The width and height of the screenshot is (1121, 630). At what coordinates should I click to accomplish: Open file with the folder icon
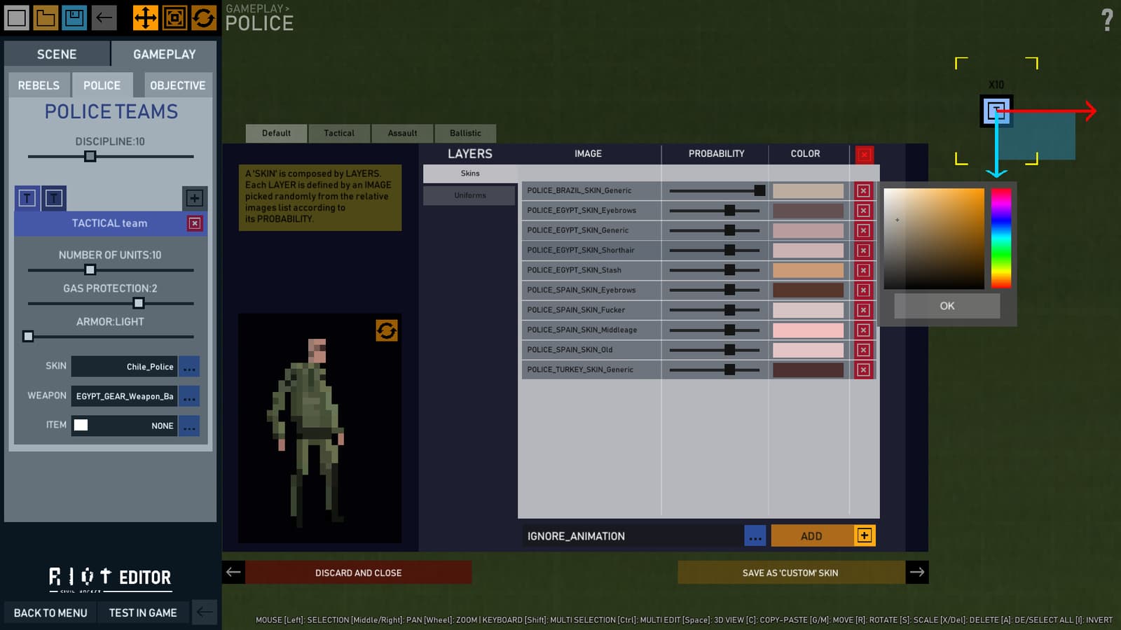46,17
